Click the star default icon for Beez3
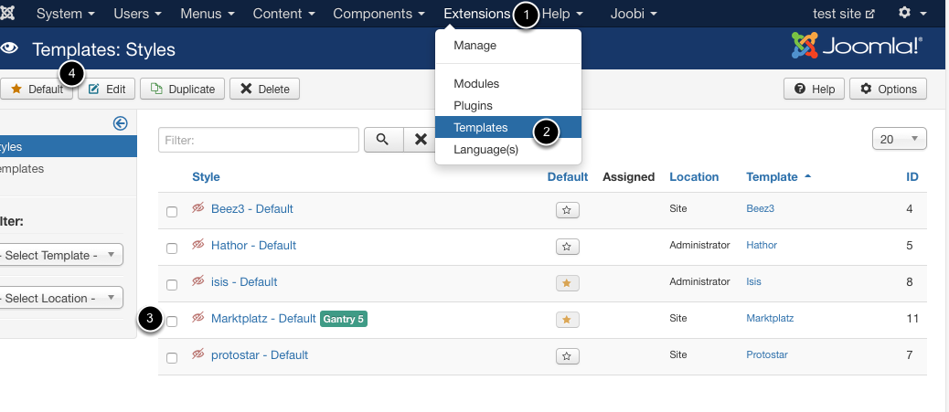Screen dimensions: 949x412 [567, 210]
